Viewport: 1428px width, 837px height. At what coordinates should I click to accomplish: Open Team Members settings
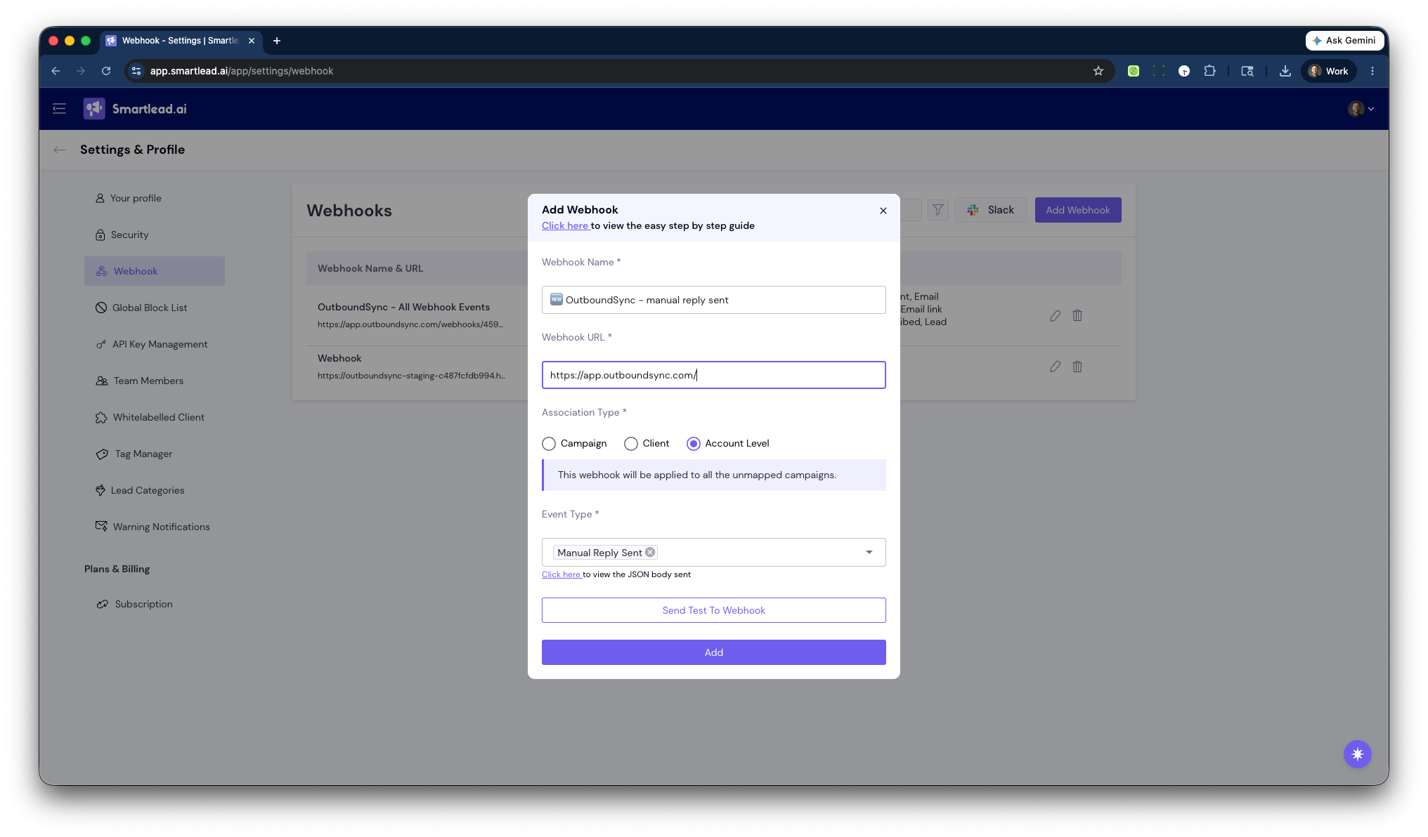140,381
